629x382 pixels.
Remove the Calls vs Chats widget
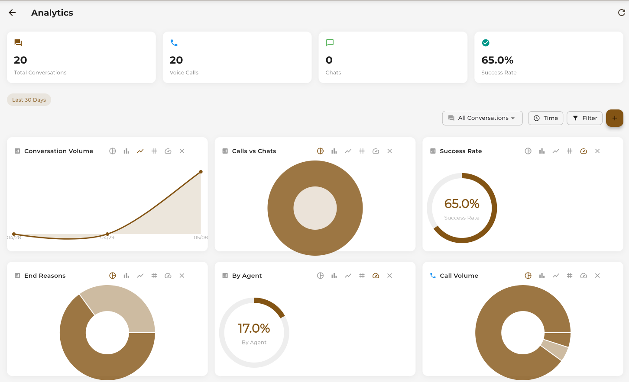coord(390,151)
